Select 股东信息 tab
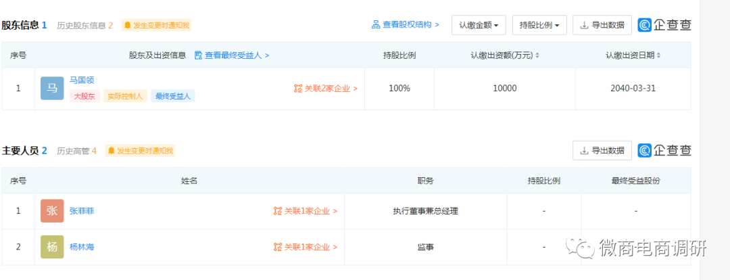 coord(24,25)
